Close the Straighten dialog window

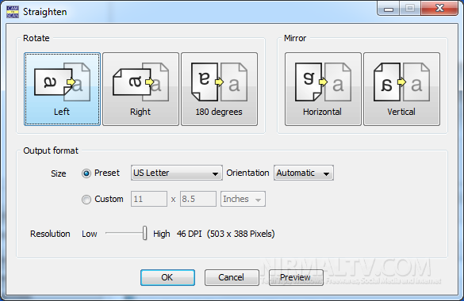click(439, 9)
